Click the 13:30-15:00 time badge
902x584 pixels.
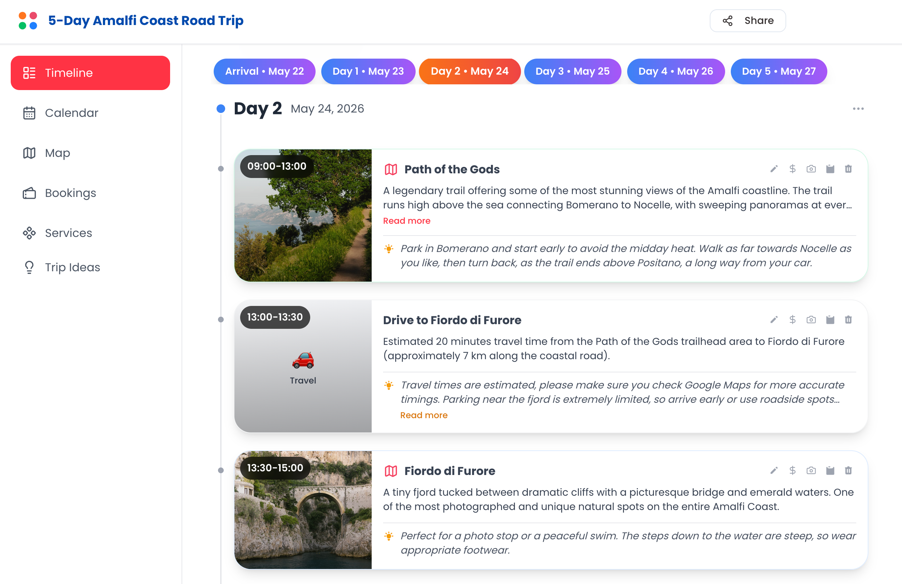tap(275, 468)
